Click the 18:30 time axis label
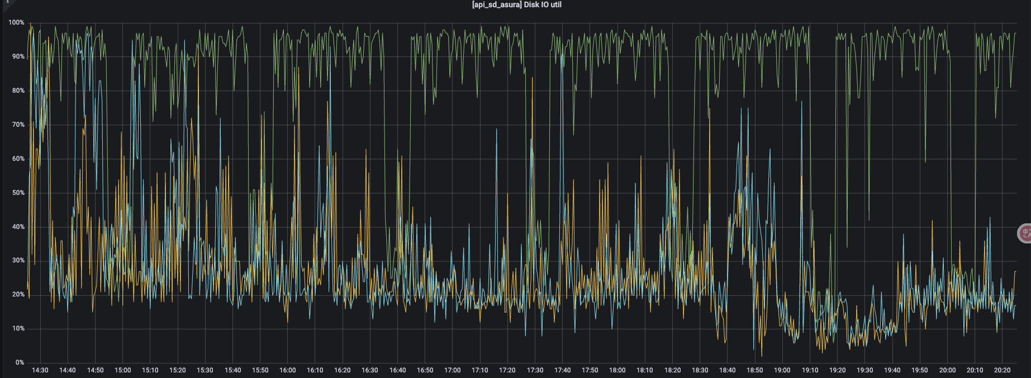 click(x=700, y=371)
